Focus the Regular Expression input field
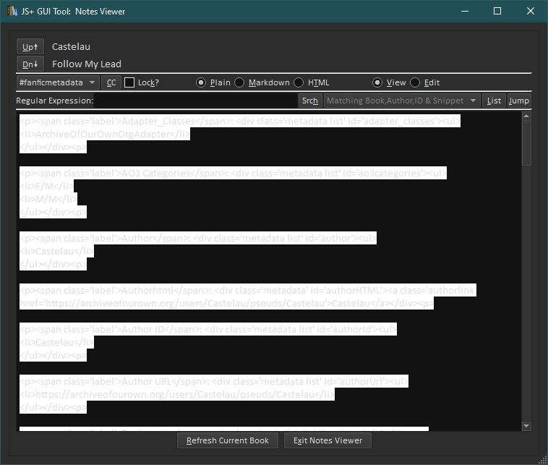 click(x=196, y=101)
